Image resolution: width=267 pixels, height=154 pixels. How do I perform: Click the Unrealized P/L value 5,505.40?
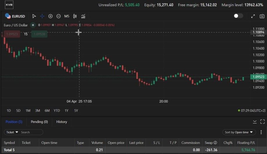coord(132,5)
